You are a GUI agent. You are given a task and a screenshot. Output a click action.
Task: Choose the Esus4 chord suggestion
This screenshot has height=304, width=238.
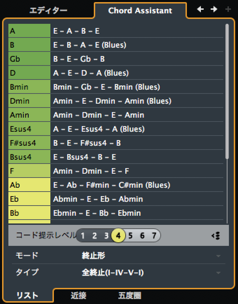(x=29, y=129)
